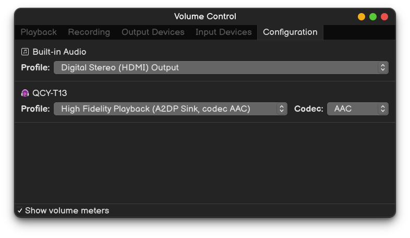Screen dimensions: 410x238
Task: Click the QCY-T13 purple headphones icon
Action: (25, 93)
